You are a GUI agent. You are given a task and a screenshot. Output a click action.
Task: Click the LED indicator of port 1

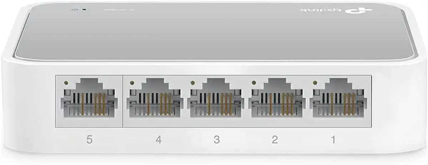point(315,82)
